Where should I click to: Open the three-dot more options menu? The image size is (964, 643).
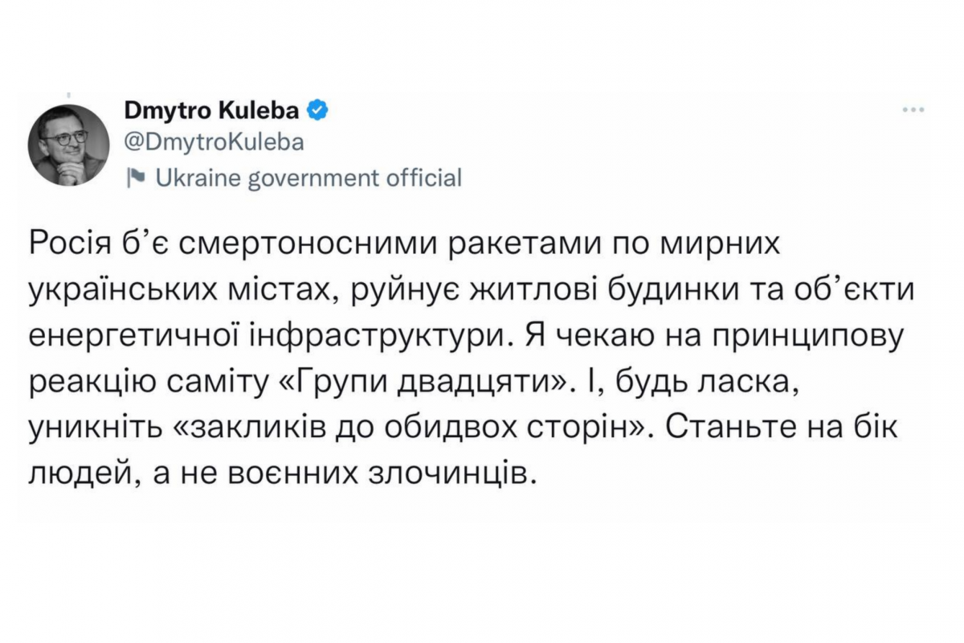[x=915, y=111]
